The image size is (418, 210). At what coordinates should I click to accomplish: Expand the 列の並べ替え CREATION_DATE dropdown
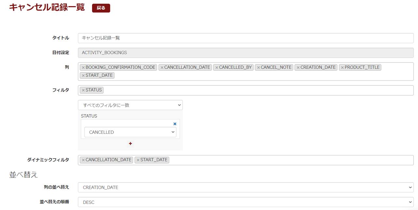point(246,187)
